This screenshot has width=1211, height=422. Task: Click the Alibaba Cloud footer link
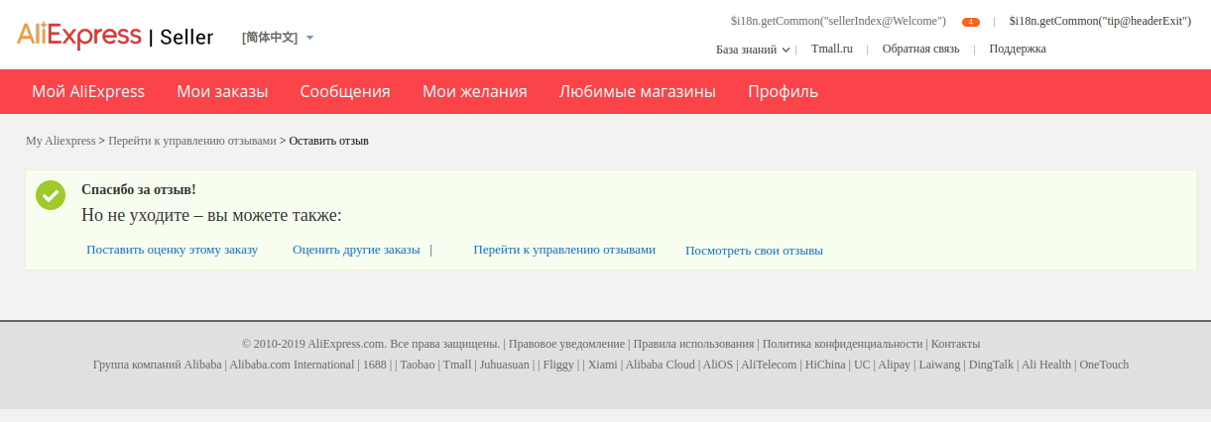660,365
